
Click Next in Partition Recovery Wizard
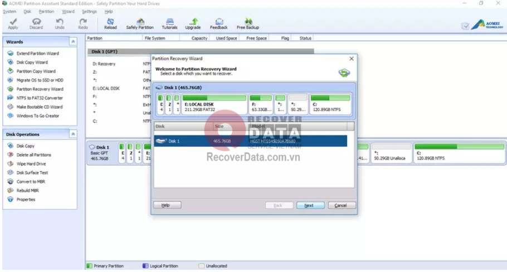click(x=310, y=205)
